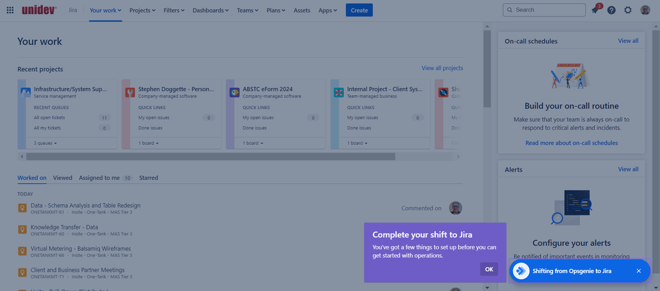
Task: Click View all in Alerts panel
Action: (x=628, y=169)
